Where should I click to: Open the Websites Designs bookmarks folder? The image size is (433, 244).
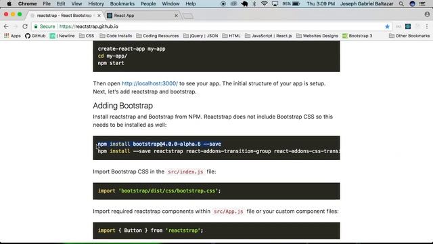click(x=317, y=36)
